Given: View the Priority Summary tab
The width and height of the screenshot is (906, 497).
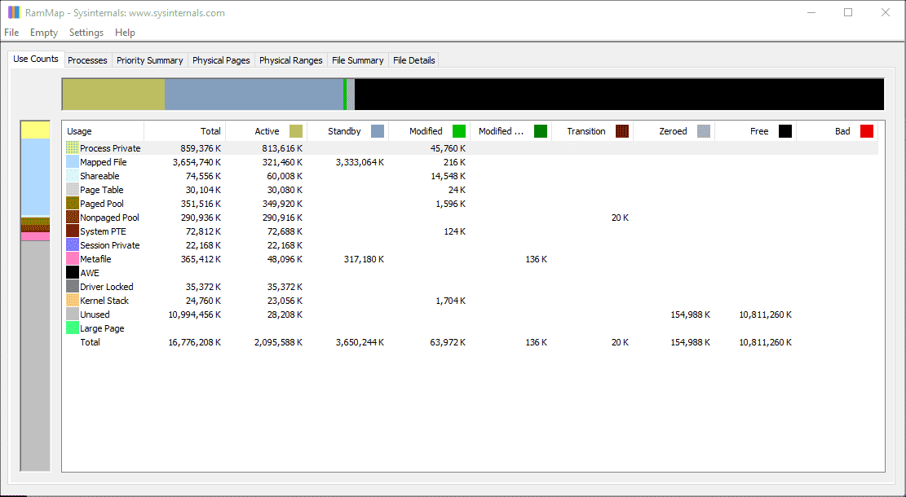Looking at the screenshot, I should 150,59.
